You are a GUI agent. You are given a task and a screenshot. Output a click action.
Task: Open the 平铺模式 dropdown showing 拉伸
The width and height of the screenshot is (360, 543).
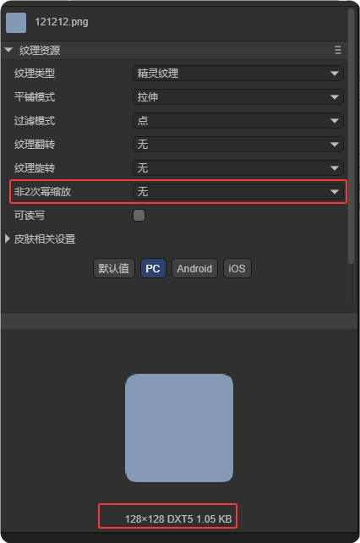[x=238, y=97]
